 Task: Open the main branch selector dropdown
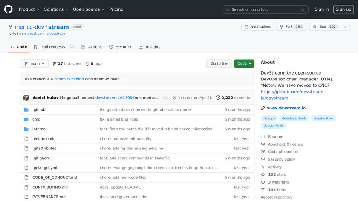34,63
